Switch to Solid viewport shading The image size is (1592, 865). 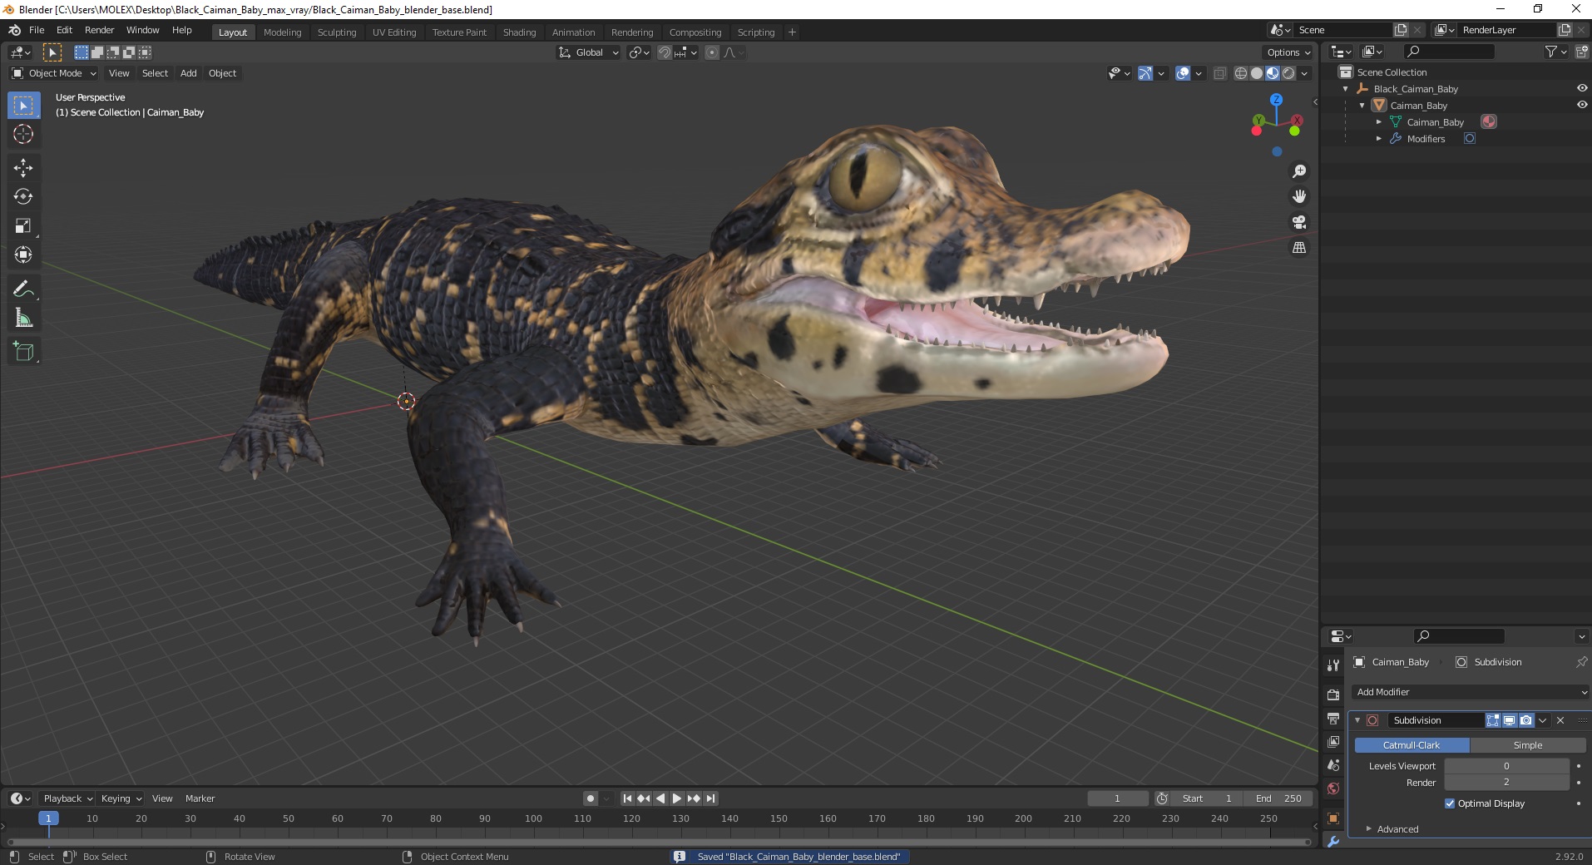coord(1257,73)
